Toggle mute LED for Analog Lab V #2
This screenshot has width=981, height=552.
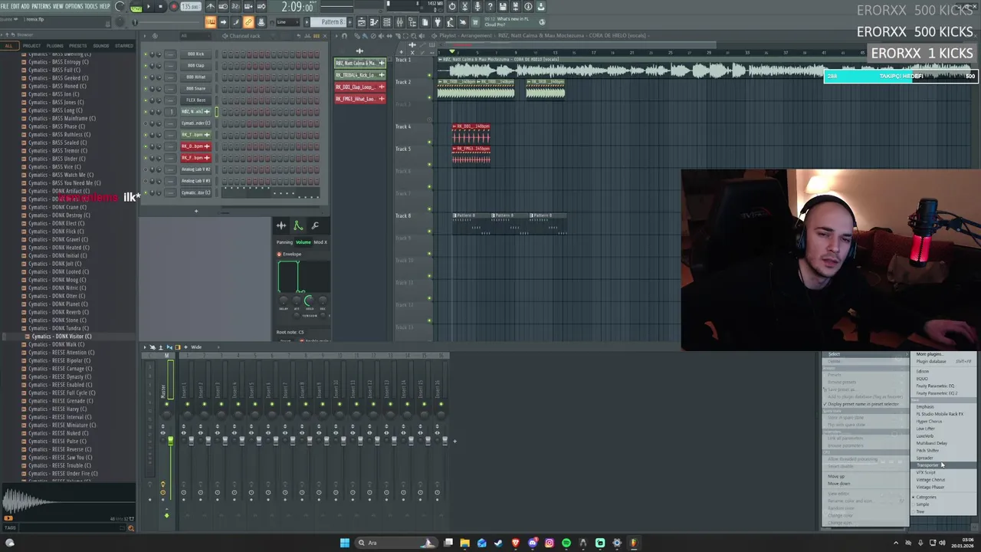[146, 169]
